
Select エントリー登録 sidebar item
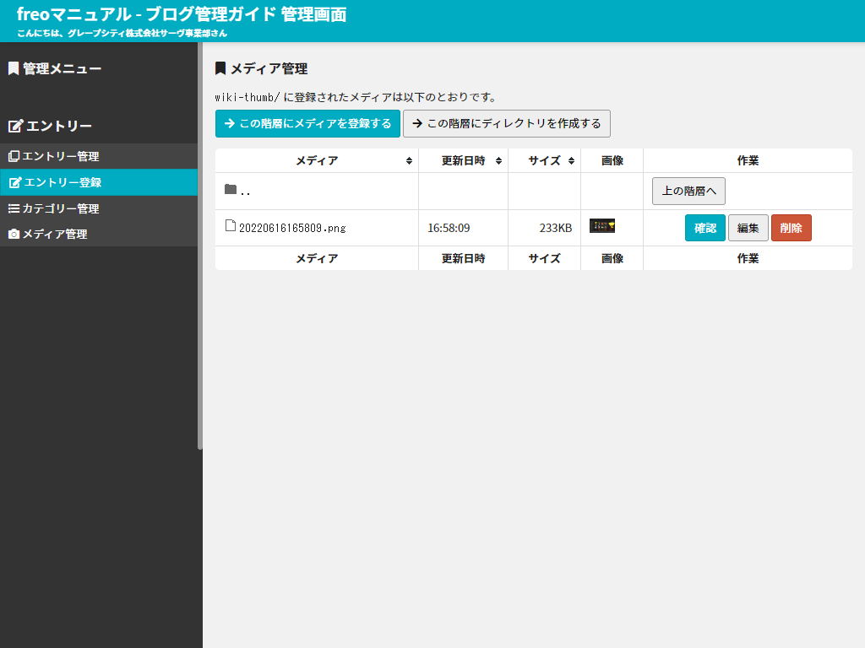pyautogui.click(x=99, y=182)
